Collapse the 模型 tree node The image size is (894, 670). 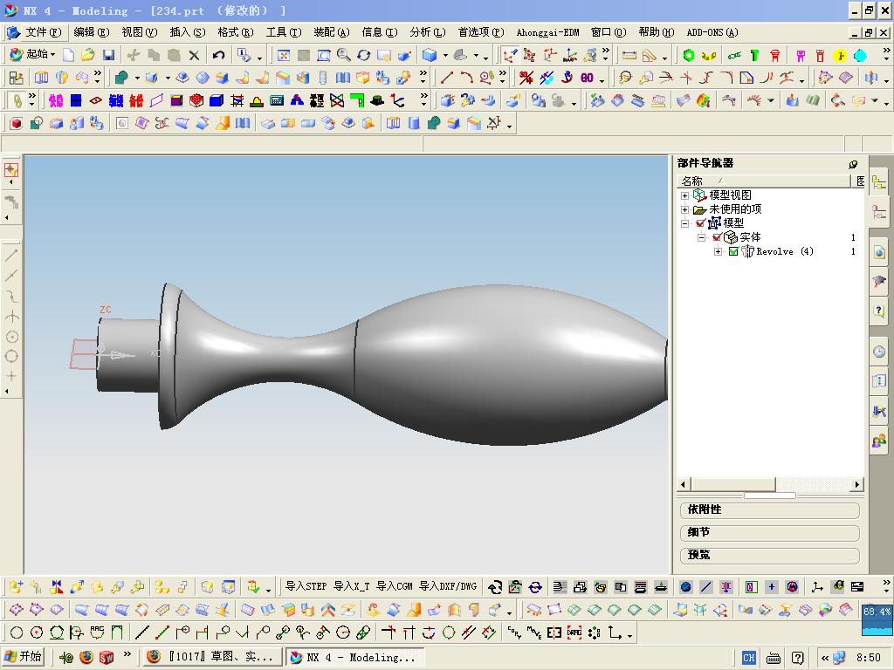pyautogui.click(x=684, y=223)
